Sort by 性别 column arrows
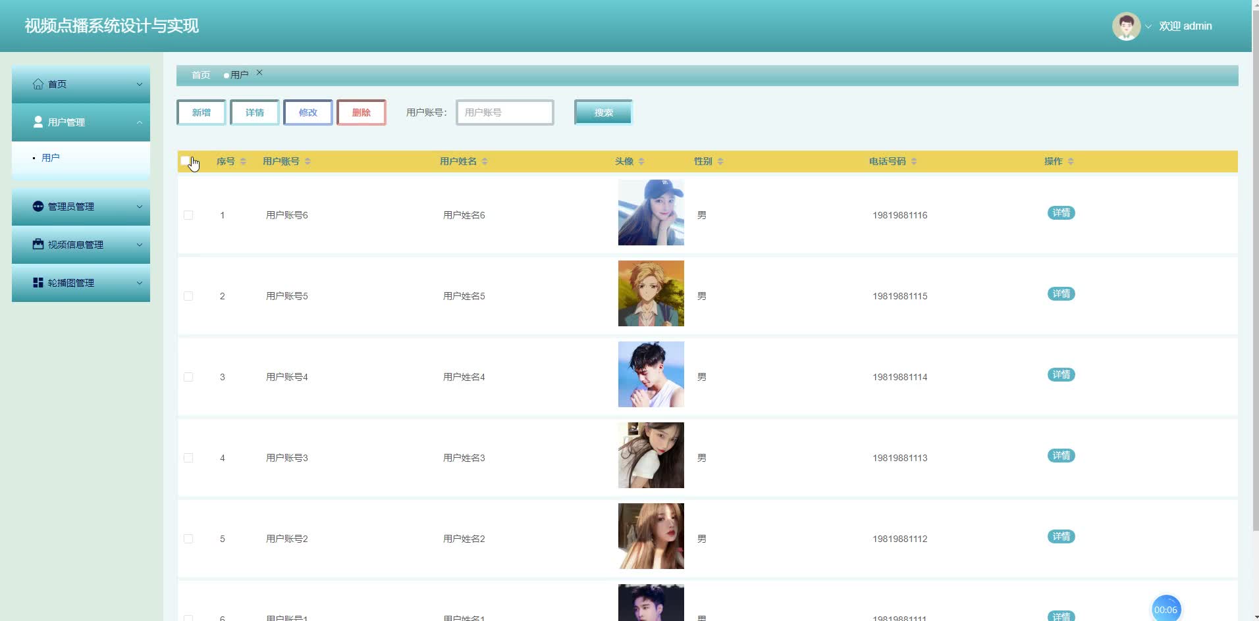Image resolution: width=1259 pixels, height=621 pixels. click(x=720, y=161)
